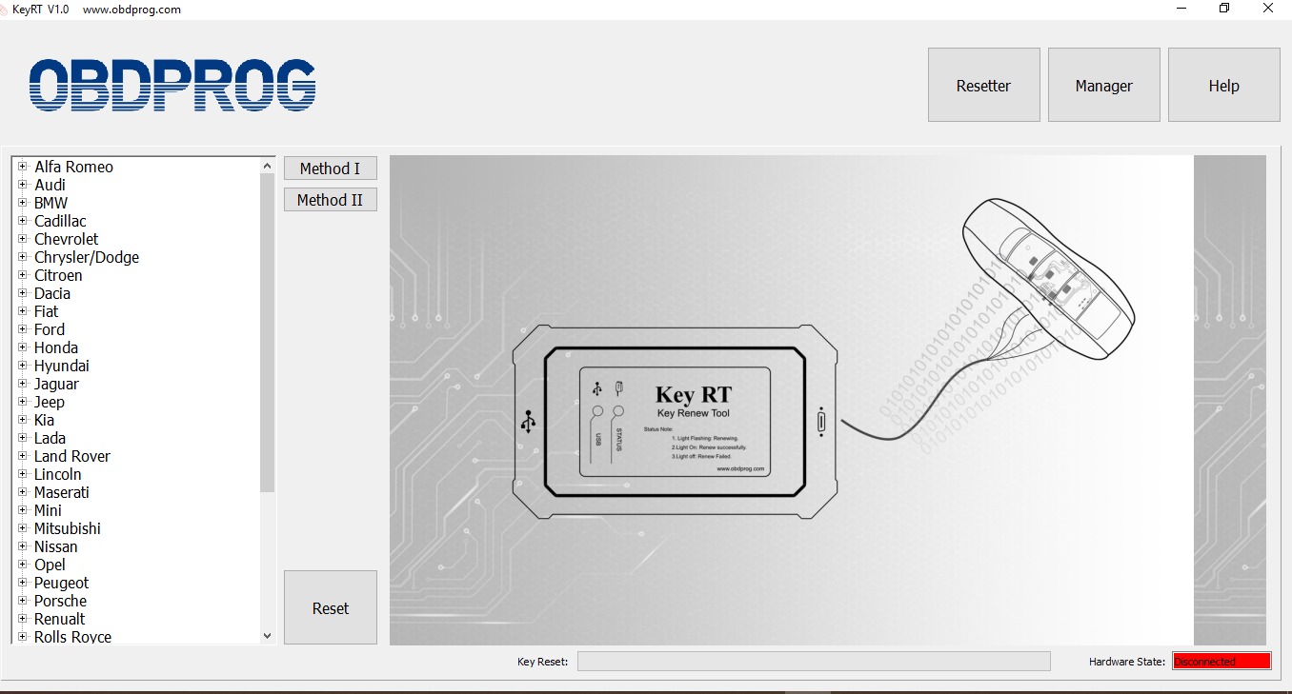The image size is (1292, 694).
Task: Expand the Chrysler/Dodge tree node
Action: 22,257
